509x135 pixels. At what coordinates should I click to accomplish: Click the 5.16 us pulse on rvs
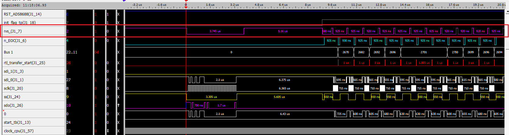pos(283,31)
